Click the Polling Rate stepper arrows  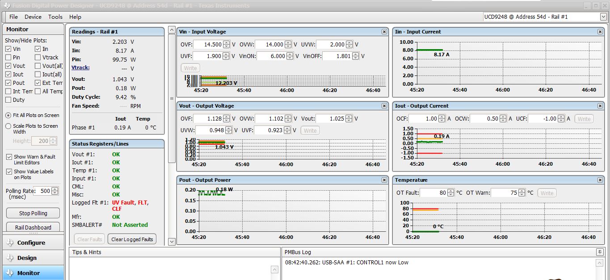(x=55, y=191)
